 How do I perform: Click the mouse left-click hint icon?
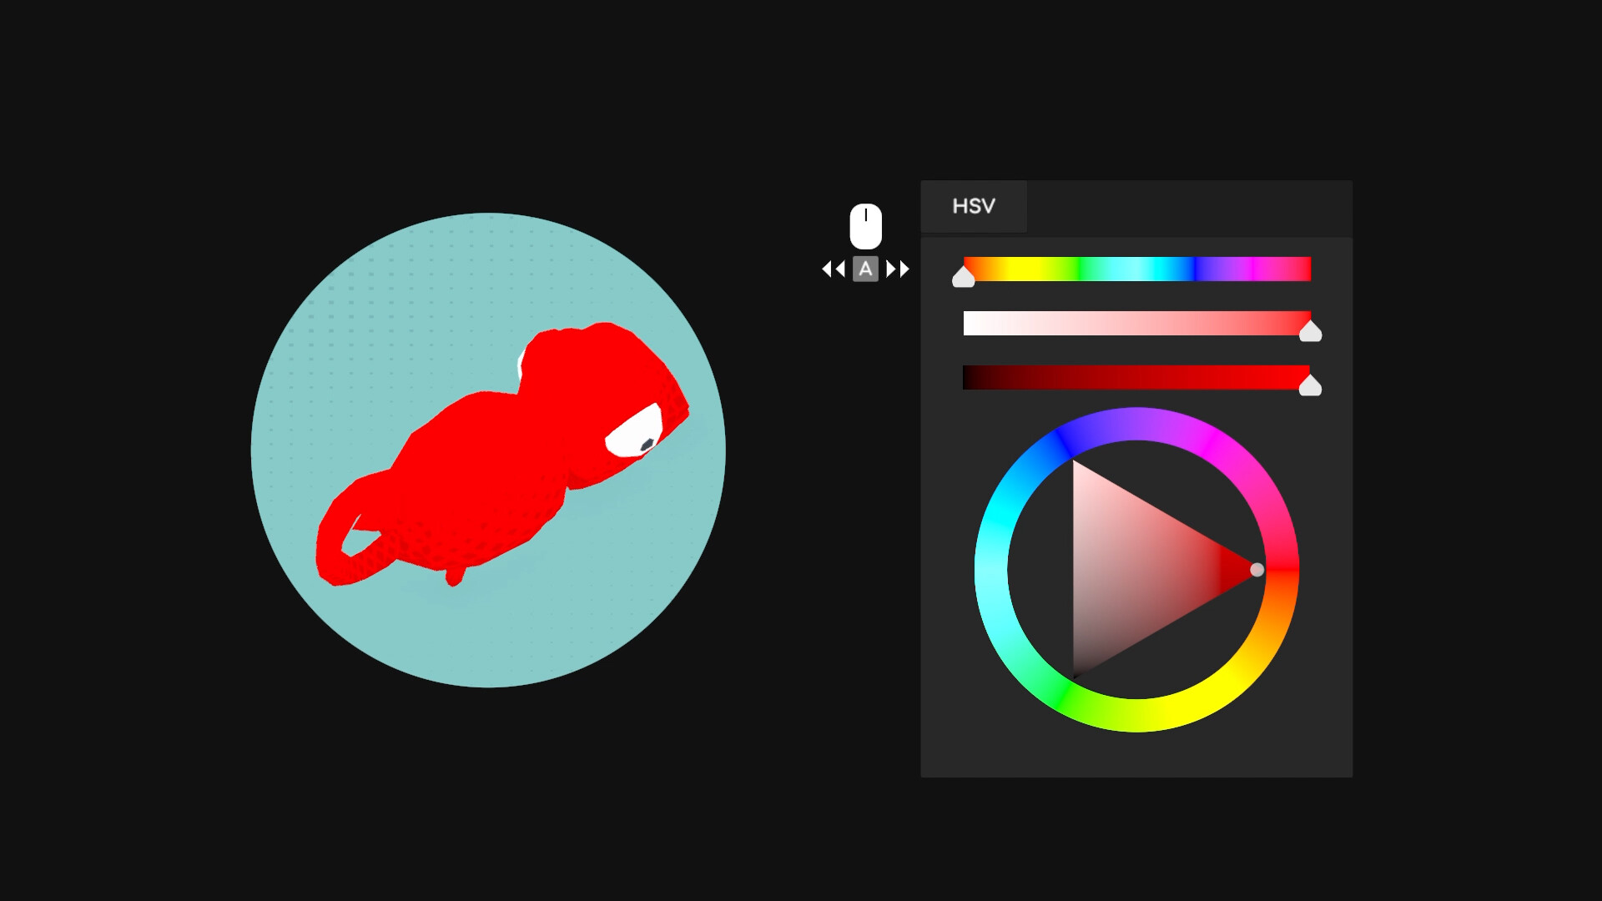[865, 227]
